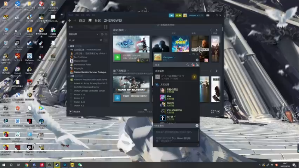Open Ubisoft Connect desktop shortcut
299x168 pixels.
[18, 72]
